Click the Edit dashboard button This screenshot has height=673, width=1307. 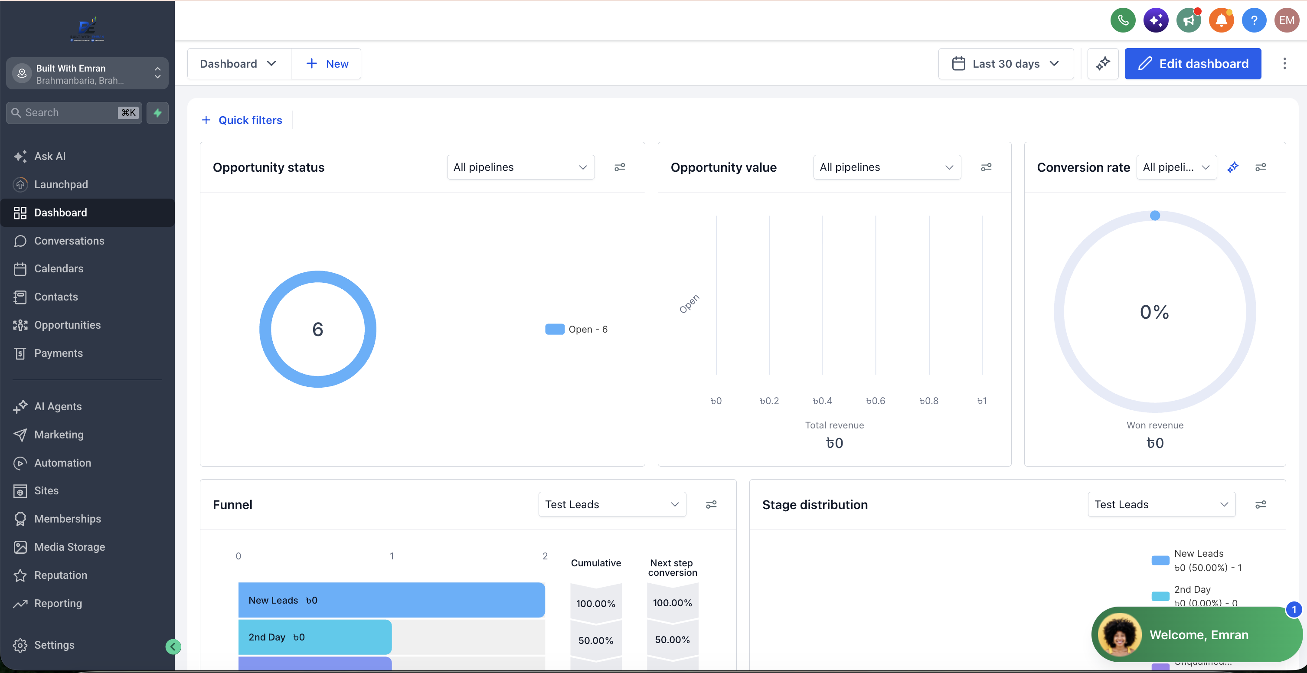tap(1193, 63)
